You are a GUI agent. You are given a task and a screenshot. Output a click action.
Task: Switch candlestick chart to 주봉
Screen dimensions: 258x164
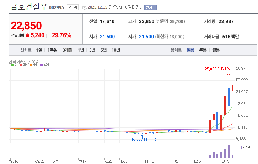click(x=203, y=50)
